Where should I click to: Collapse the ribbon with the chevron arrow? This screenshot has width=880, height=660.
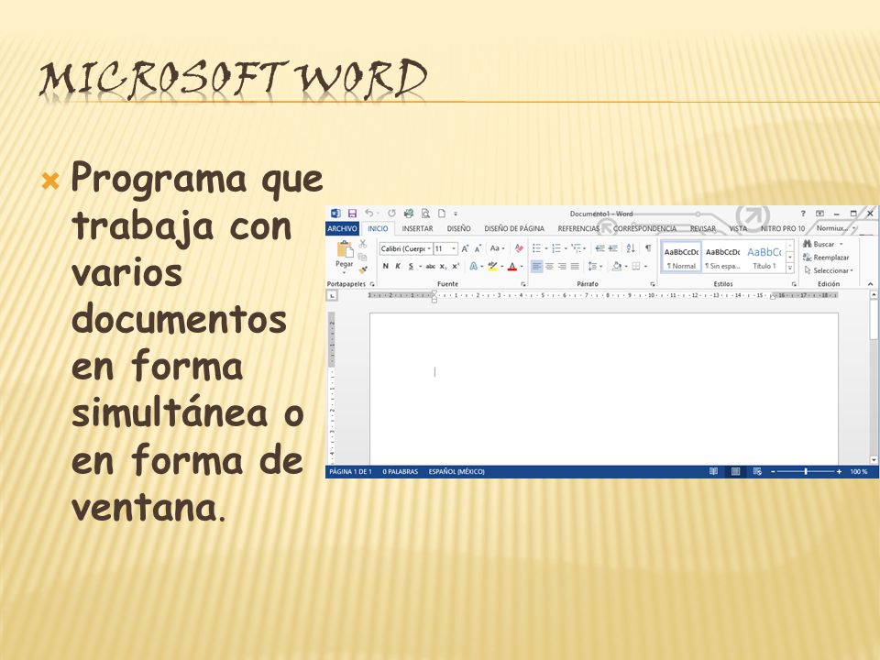tap(871, 284)
